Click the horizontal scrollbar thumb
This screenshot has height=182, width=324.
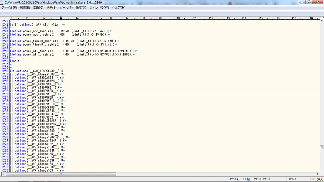tap(61, 174)
